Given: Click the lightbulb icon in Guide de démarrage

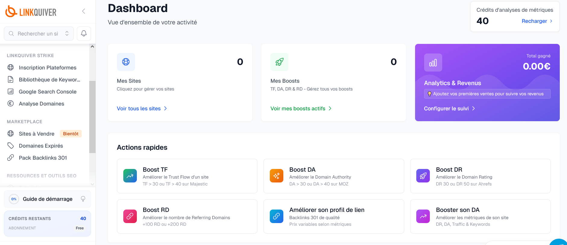Looking at the screenshot, I should (x=83, y=199).
